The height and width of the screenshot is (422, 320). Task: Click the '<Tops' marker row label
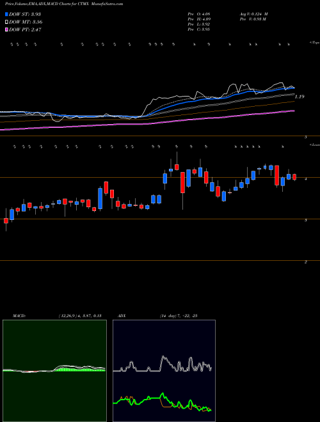(315, 43)
